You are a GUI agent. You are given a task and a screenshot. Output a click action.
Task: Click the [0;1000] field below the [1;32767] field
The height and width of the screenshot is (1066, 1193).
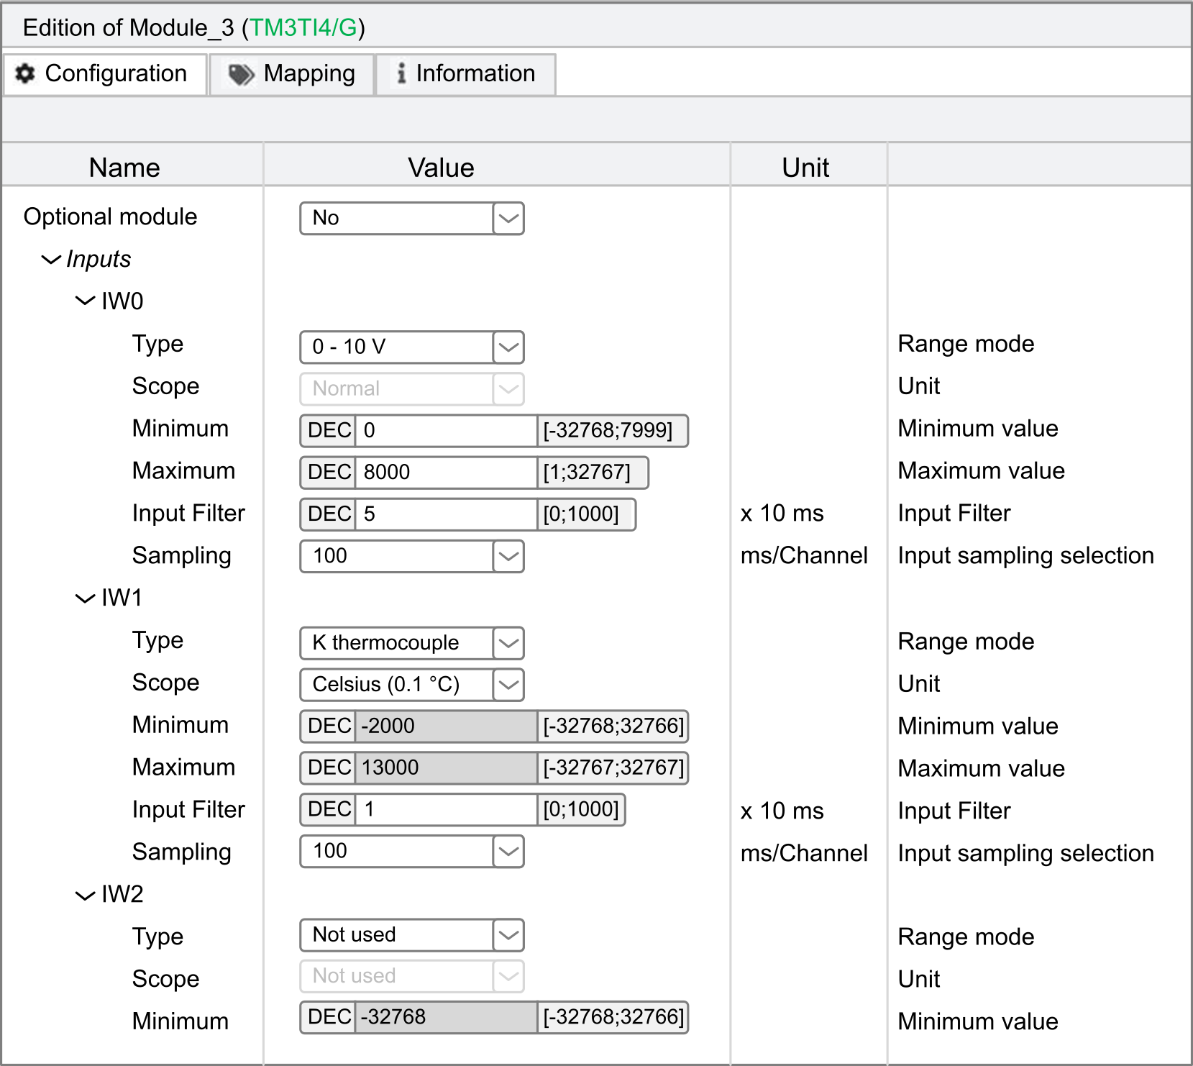click(446, 514)
